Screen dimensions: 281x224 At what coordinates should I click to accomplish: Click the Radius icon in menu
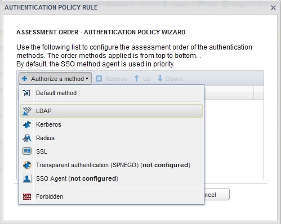(x=27, y=138)
